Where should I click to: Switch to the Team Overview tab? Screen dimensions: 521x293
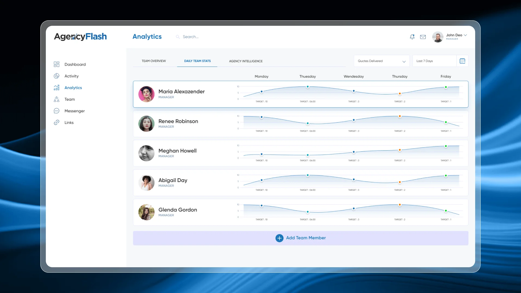coord(154,61)
